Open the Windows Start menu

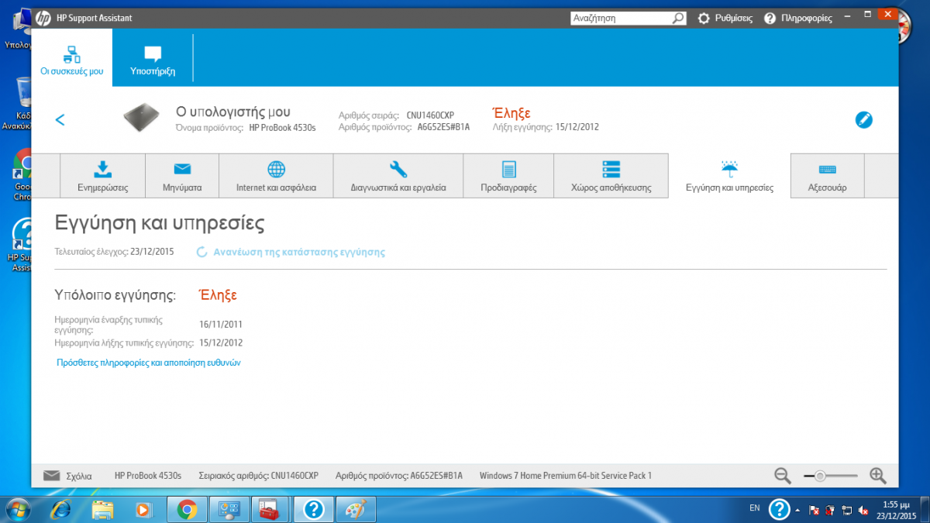tap(18, 509)
